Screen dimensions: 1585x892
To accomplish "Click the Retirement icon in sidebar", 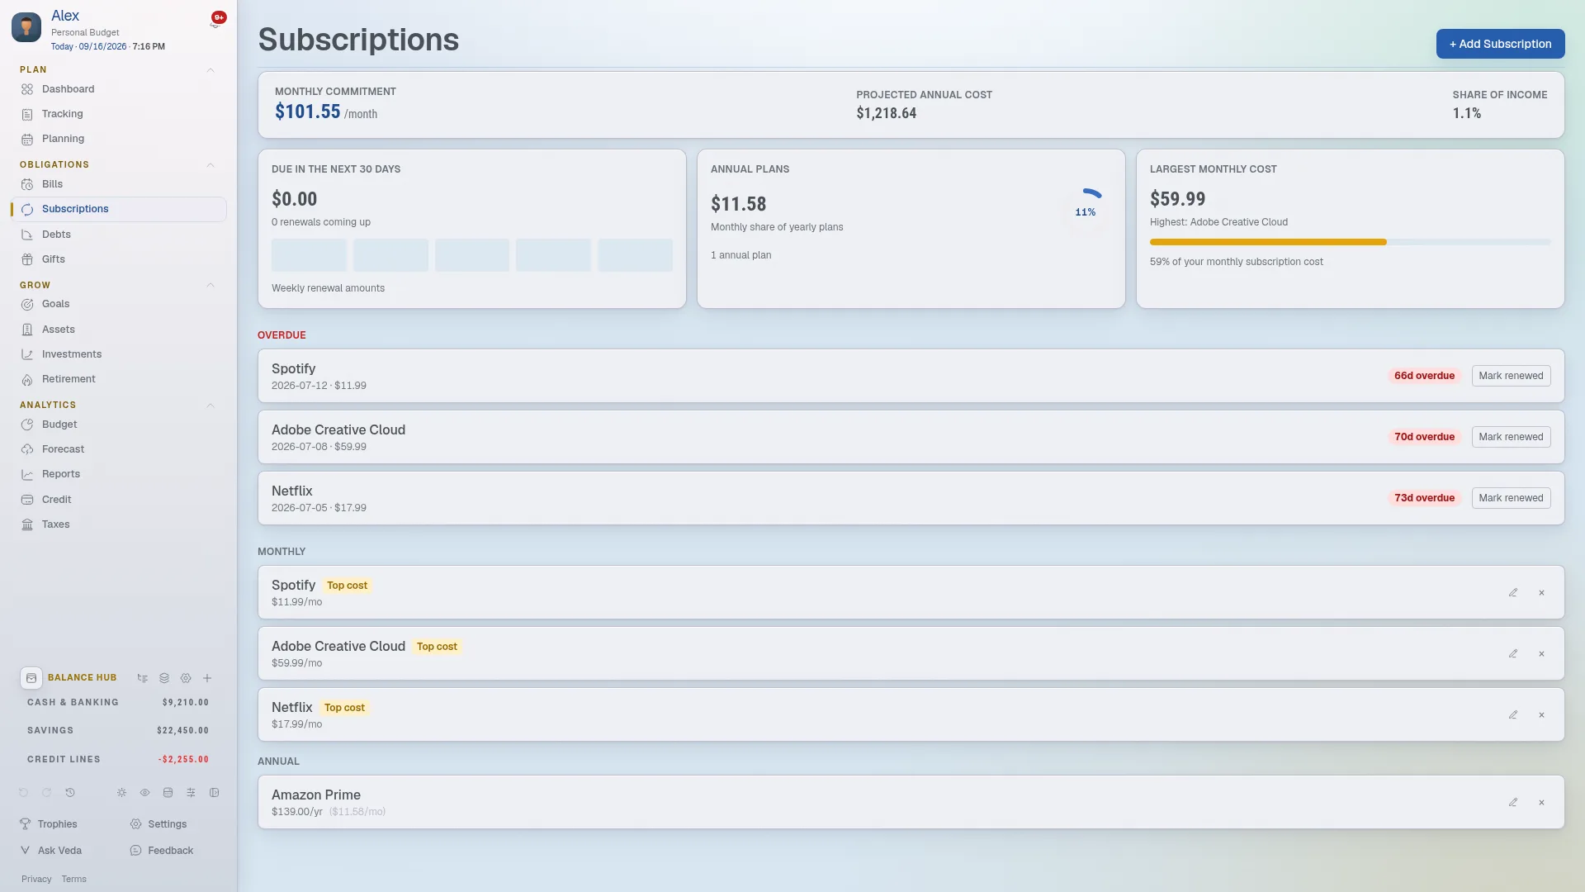I will (x=27, y=379).
